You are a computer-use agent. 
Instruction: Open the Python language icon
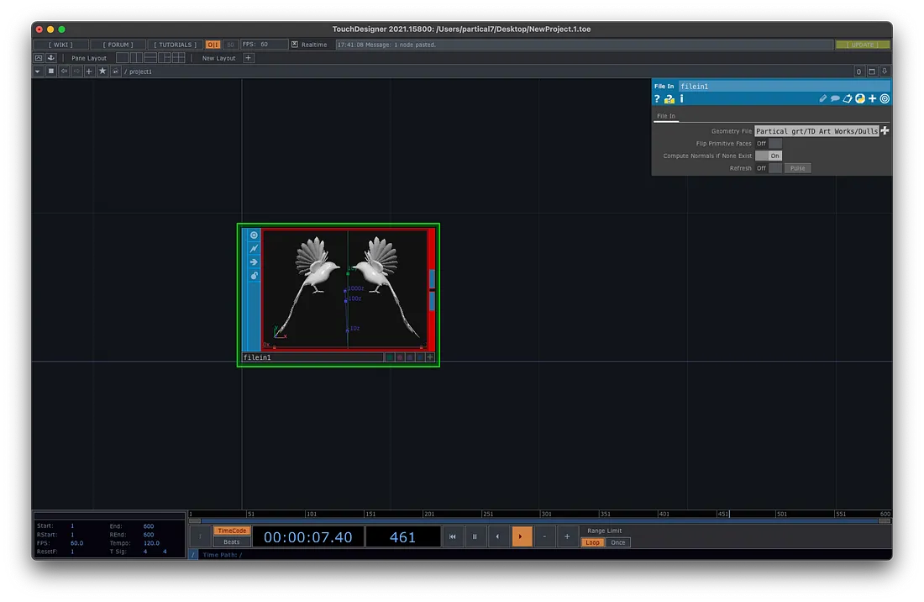click(x=860, y=98)
